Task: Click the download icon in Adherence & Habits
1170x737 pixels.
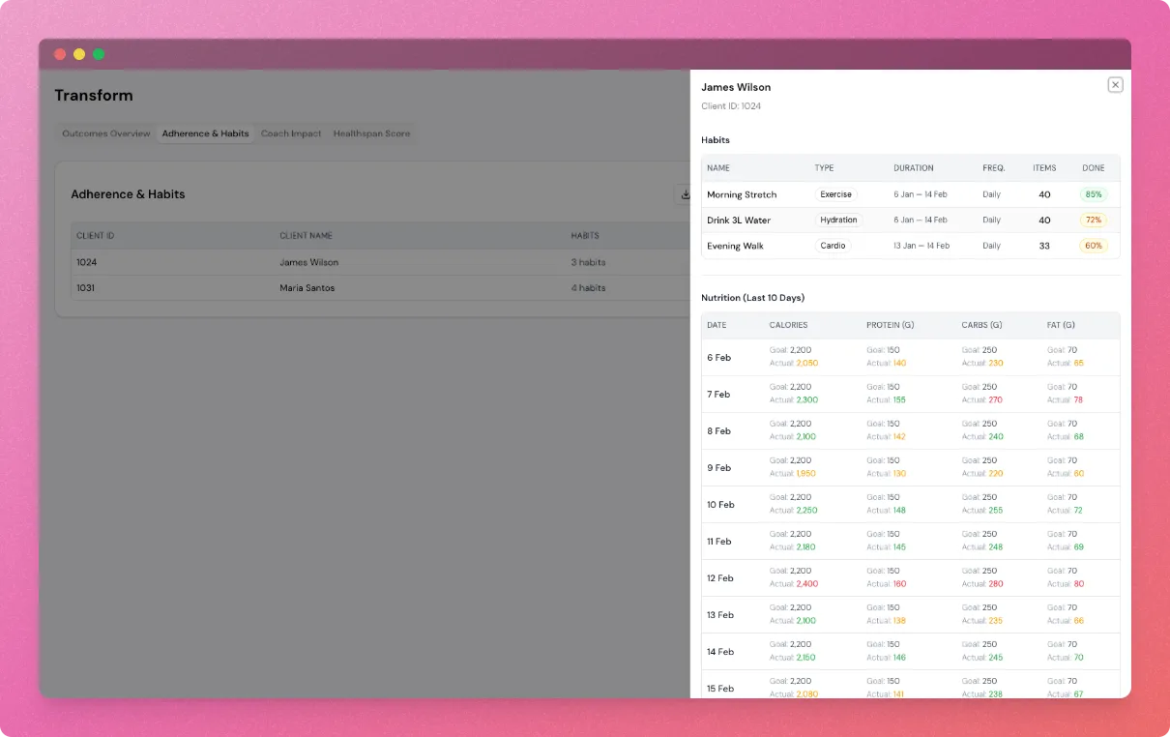Action: [x=685, y=194]
